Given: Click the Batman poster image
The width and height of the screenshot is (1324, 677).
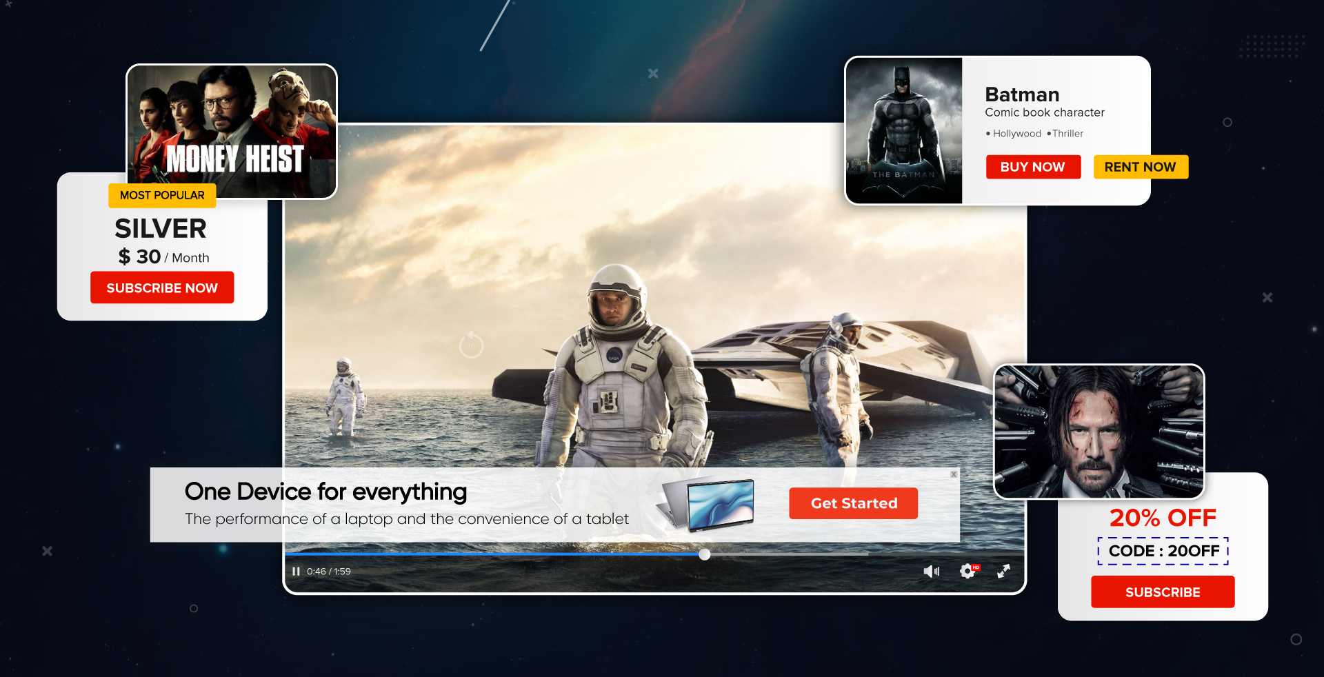Looking at the screenshot, I should (x=904, y=130).
